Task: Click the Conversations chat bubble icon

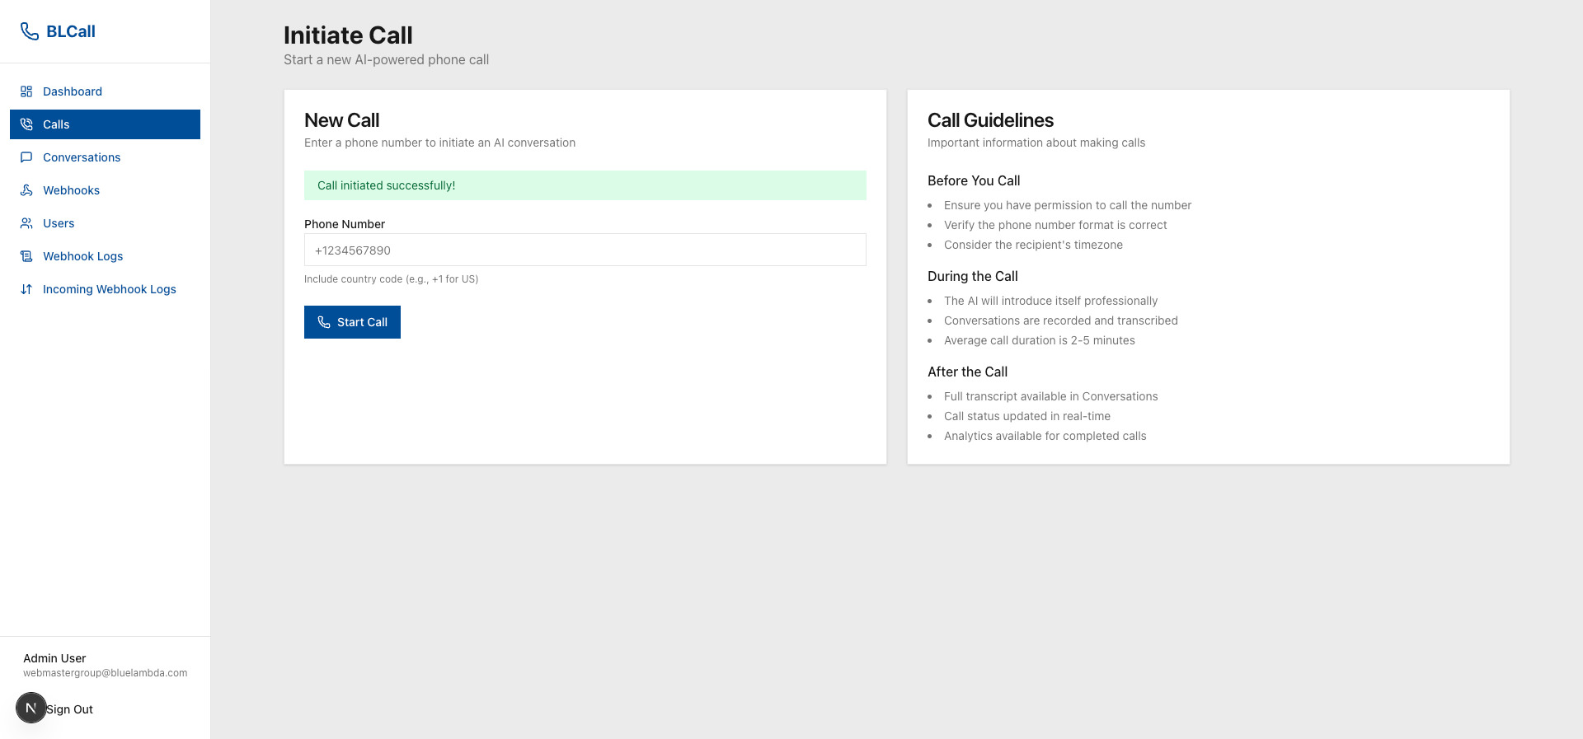Action: pos(26,157)
